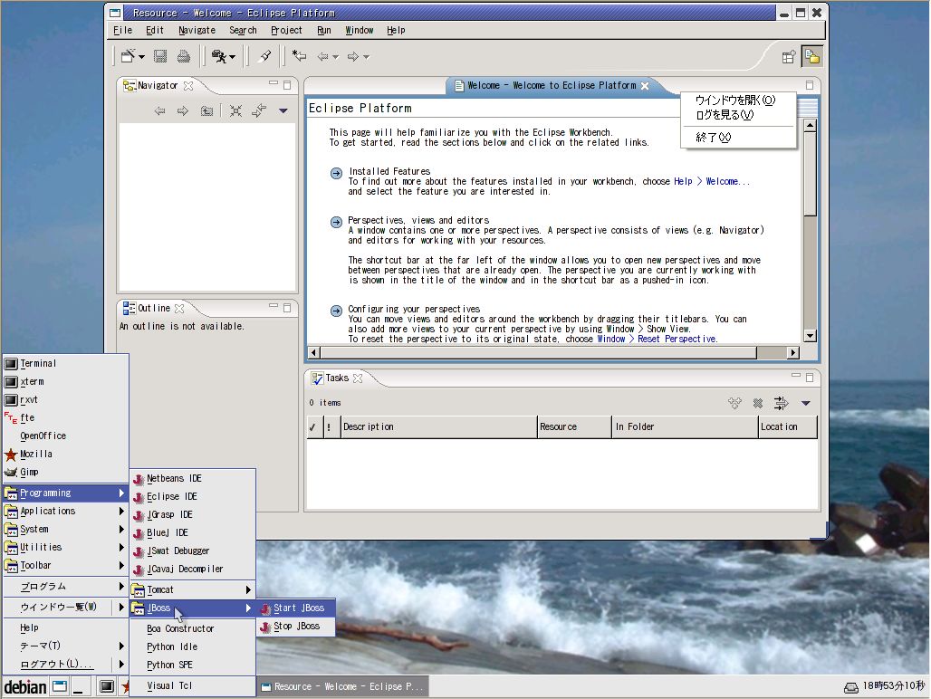Viewport: 931px width, 699px height.
Task: Click Start JBoss
Action: (x=295, y=608)
